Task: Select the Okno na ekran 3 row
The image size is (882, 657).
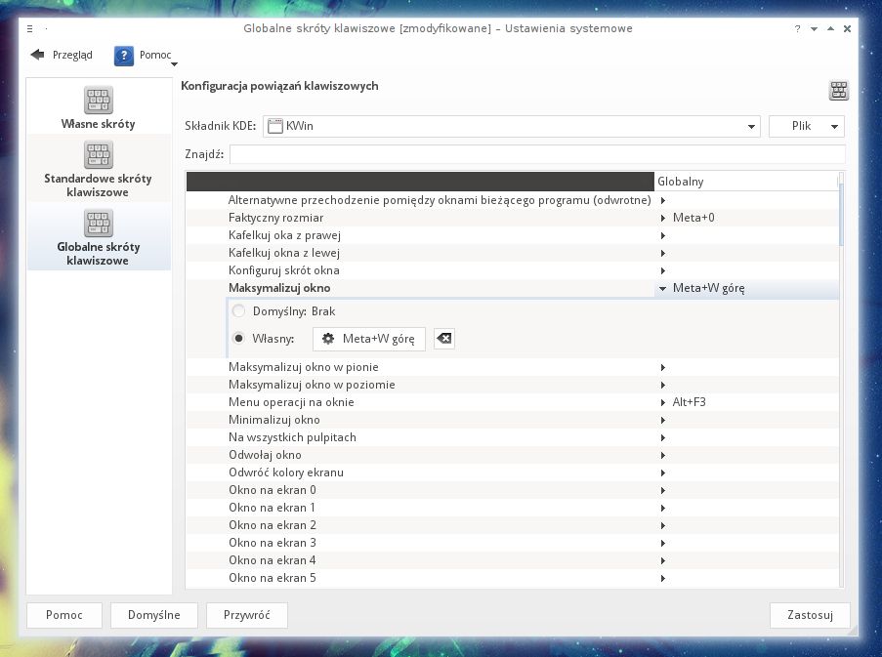Action: click(513, 543)
